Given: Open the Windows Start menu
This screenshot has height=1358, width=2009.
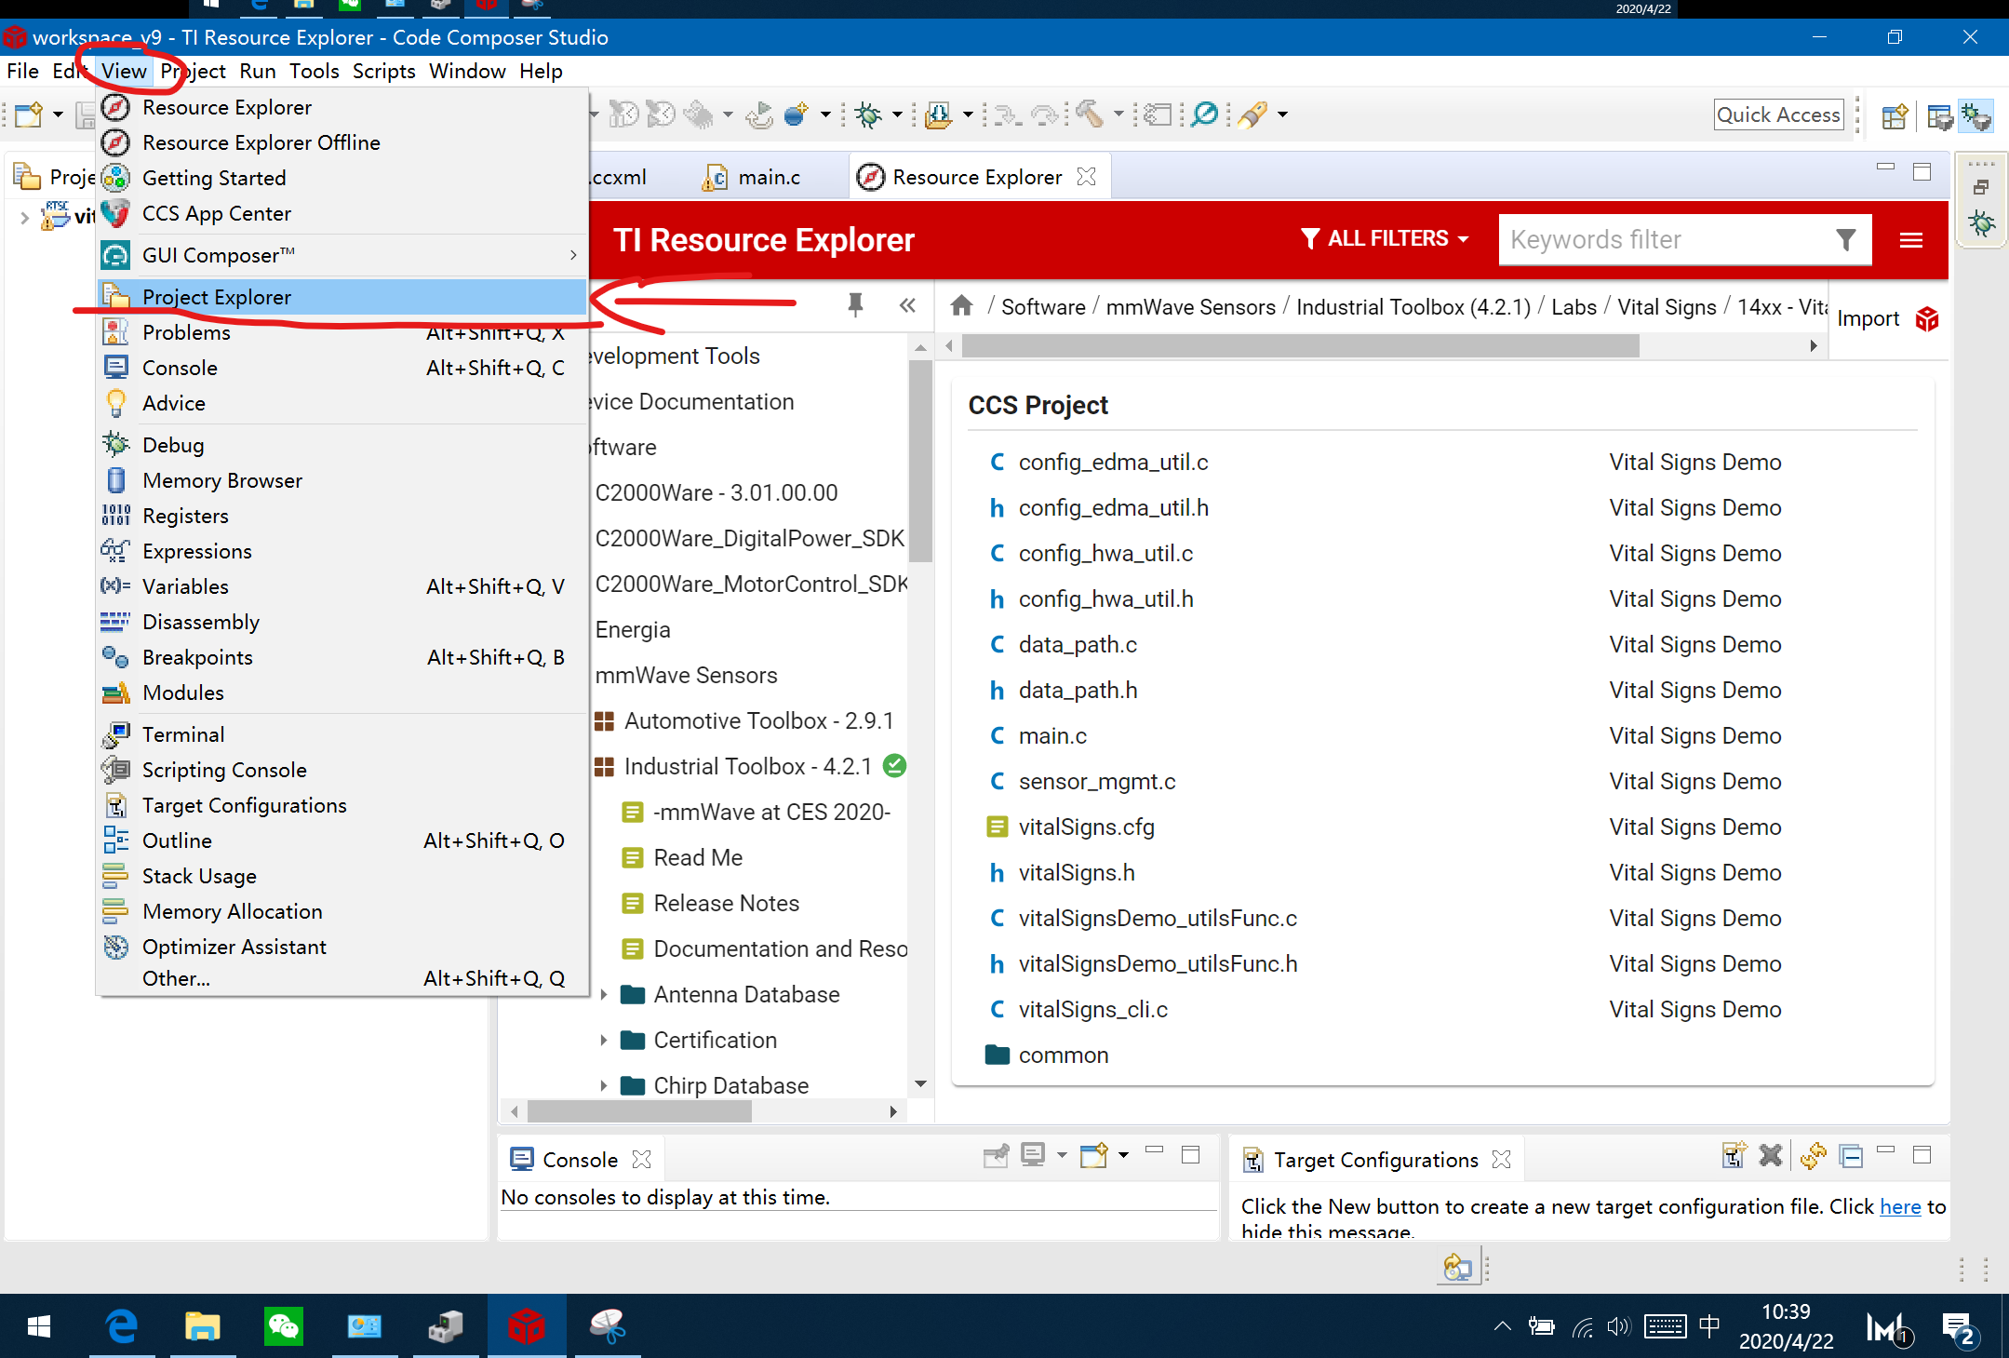Looking at the screenshot, I should click(39, 1325).
